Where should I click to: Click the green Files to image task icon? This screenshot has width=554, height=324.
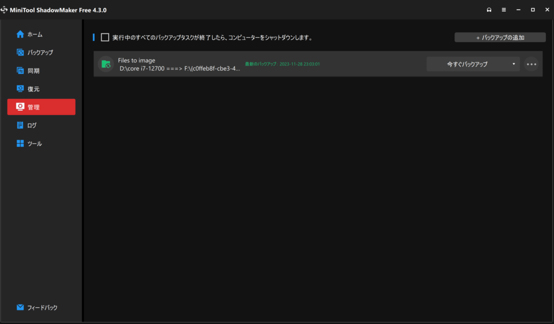pyautogui.click(x=106, y=64)
